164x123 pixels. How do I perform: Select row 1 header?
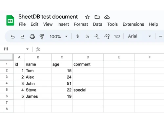(x=7, y=64)
